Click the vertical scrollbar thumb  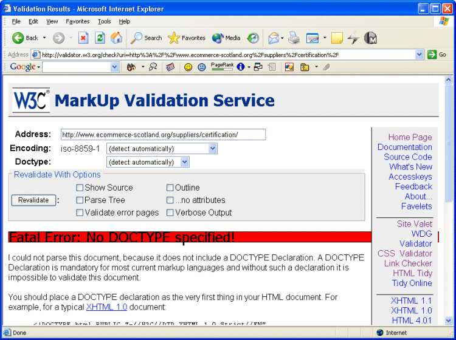(x=448, y=143)
